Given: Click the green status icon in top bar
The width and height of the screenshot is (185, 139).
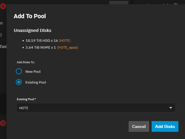Looking at the screenshot, I should coord(175,5).
